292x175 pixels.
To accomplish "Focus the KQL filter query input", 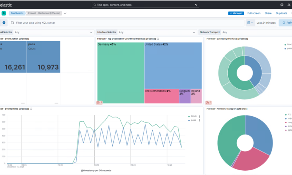I will [127, 23].
